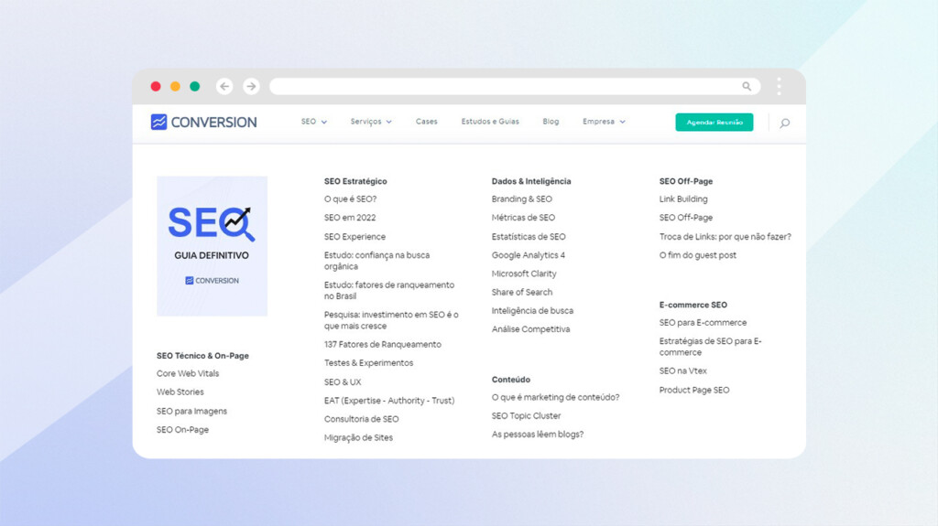Click the green maximize dot
This screenshot has width=938, height=526.
click(x=195, y=86)
